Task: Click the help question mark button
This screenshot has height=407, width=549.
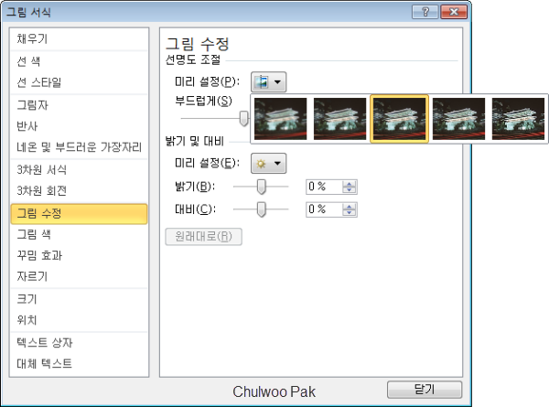Action: (425, 12)
